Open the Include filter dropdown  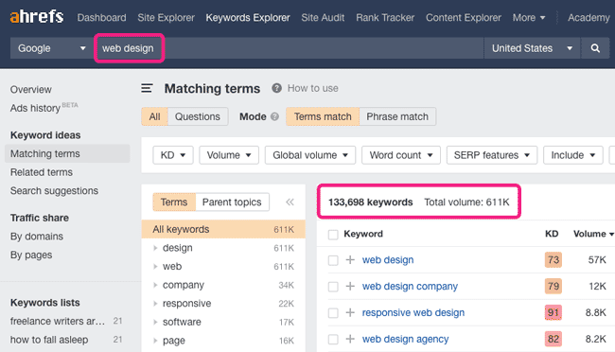pos(573,155)
